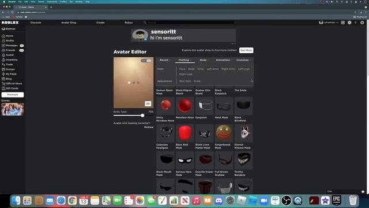Viewport: 369px width, 208px height.
Task: Open Gift Cards in the sidebar
Action: click(x=10, y=88)
